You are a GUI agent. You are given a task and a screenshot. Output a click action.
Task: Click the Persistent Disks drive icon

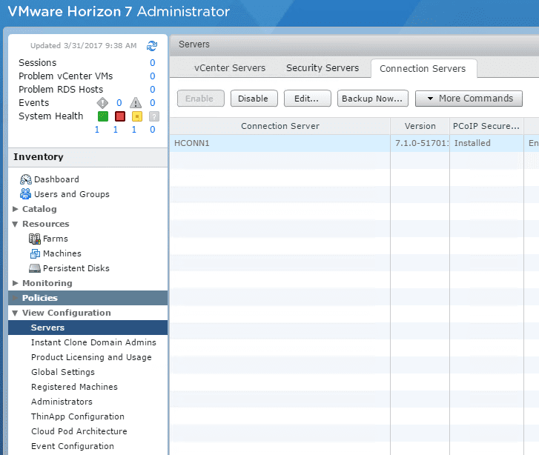pyautogui.click(x=35, y=268)
